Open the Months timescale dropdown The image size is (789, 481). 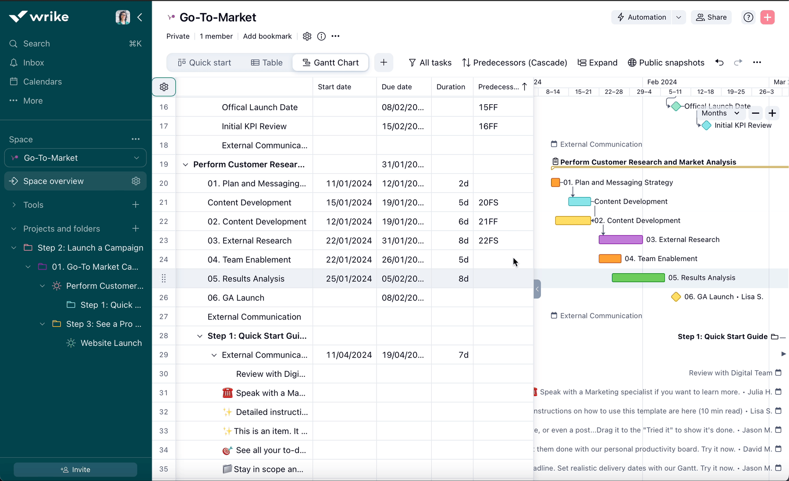[720, 113]
